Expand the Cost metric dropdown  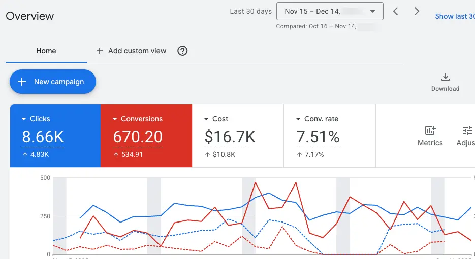[206, 119]
